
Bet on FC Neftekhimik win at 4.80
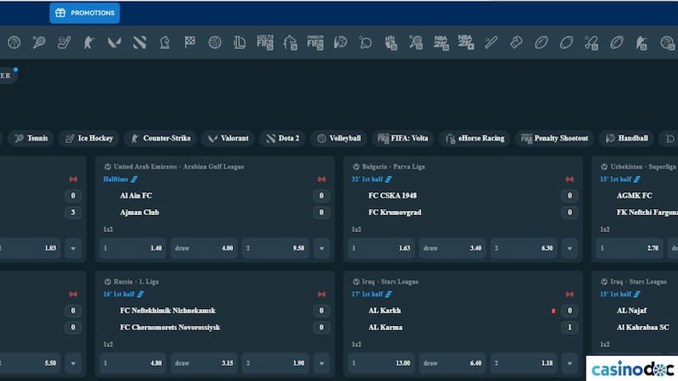point(133,363)
